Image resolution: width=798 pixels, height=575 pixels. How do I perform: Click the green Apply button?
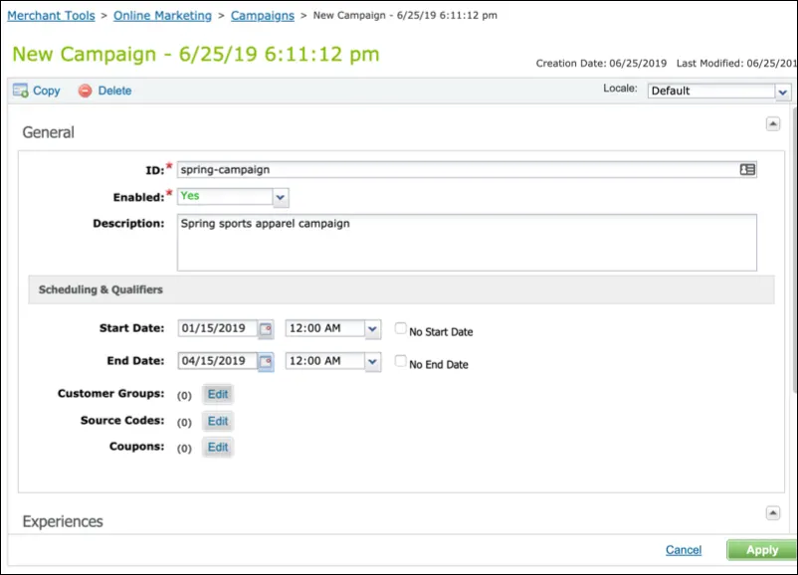coord(762,550)
